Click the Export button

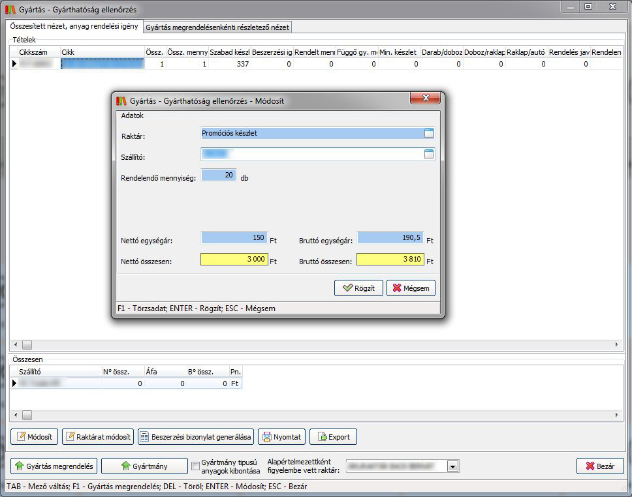(x=333, y=437)
